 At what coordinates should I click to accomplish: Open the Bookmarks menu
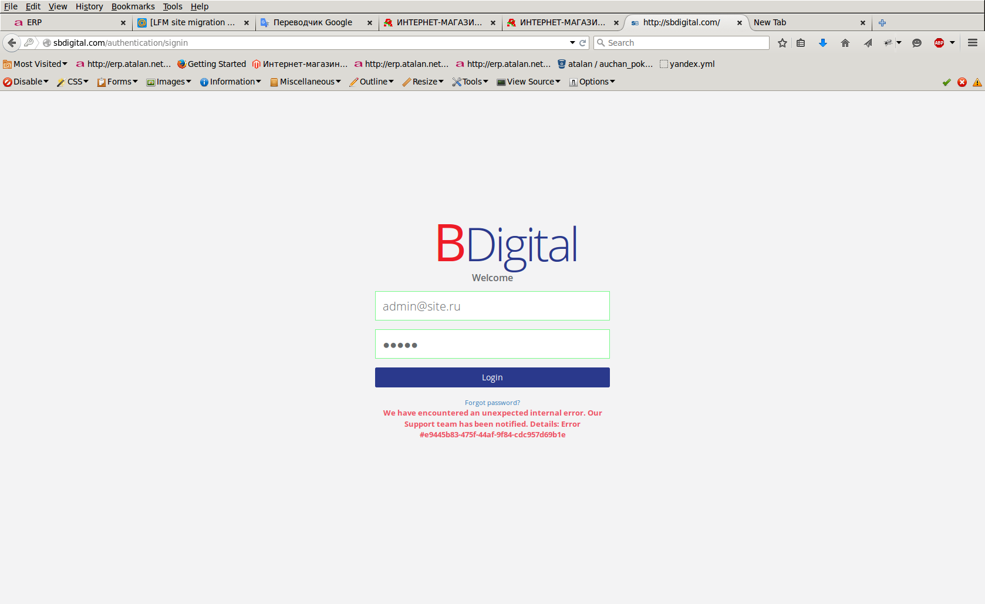(x=133, y=6)
